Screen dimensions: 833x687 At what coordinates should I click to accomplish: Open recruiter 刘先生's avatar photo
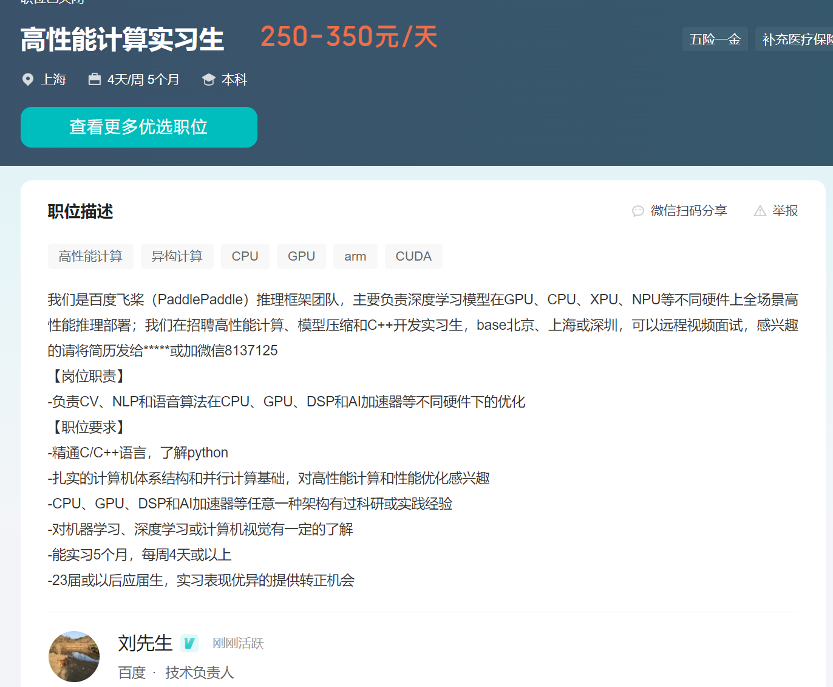(x=74, y=656)
